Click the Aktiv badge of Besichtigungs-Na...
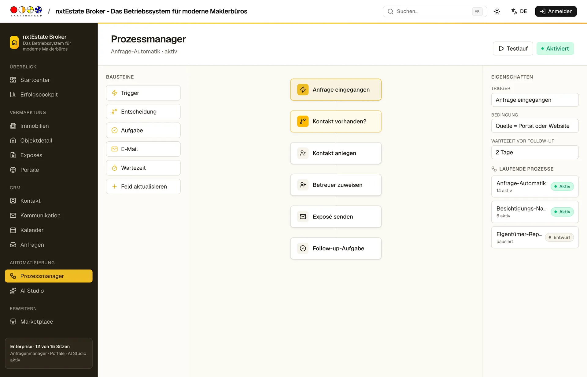 coord(562,212)
